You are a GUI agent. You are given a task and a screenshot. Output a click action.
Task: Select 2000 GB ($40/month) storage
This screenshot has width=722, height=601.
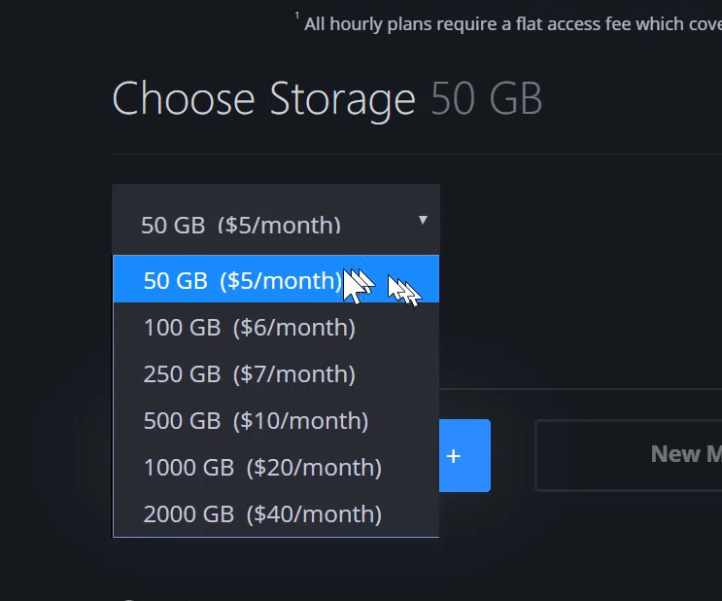276,513
